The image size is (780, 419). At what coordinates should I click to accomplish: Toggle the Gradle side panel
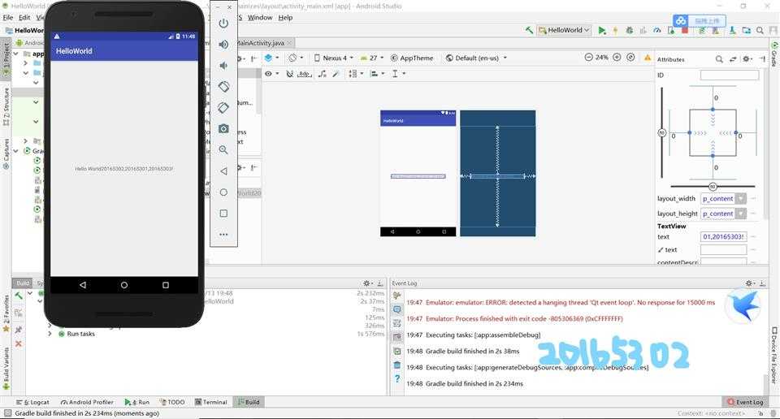(x=774, y=54)
